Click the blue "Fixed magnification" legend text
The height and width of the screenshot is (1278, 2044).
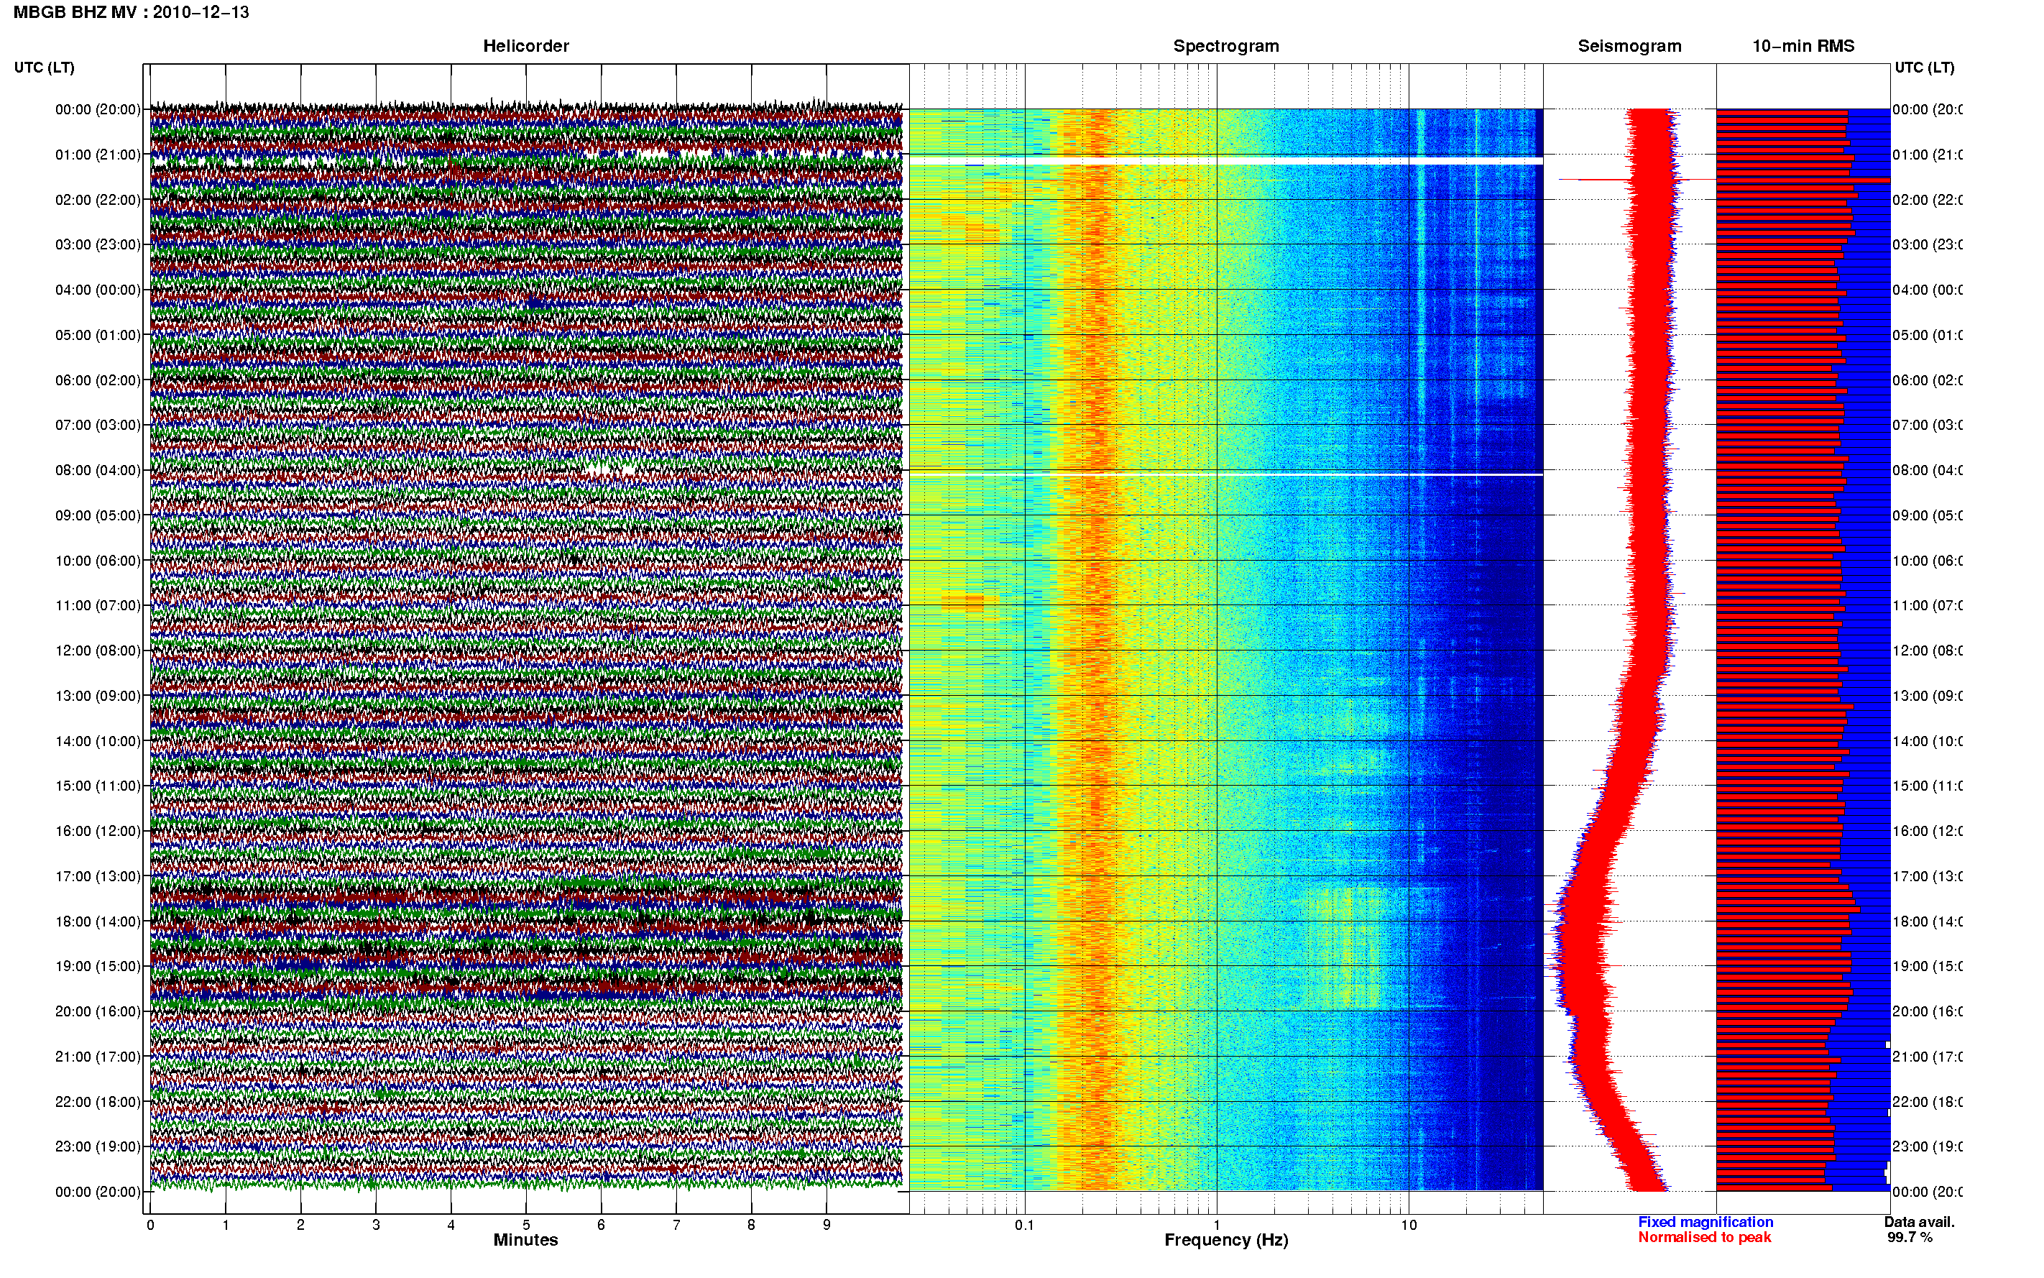[1705, 1222]
